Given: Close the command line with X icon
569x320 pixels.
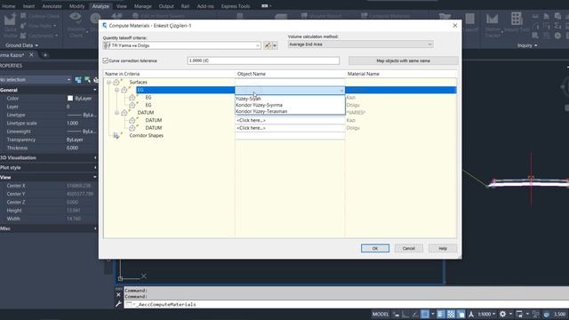Looking at the screenshot, I should (118, 294).
